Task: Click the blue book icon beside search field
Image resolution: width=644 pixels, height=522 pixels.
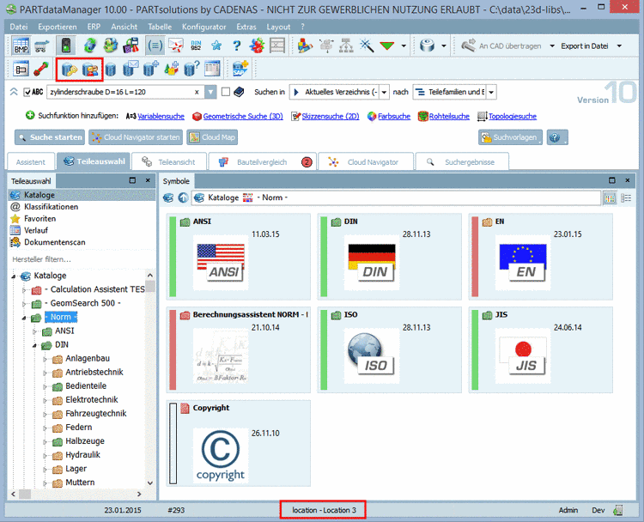Action: click(x=239, y=92)
